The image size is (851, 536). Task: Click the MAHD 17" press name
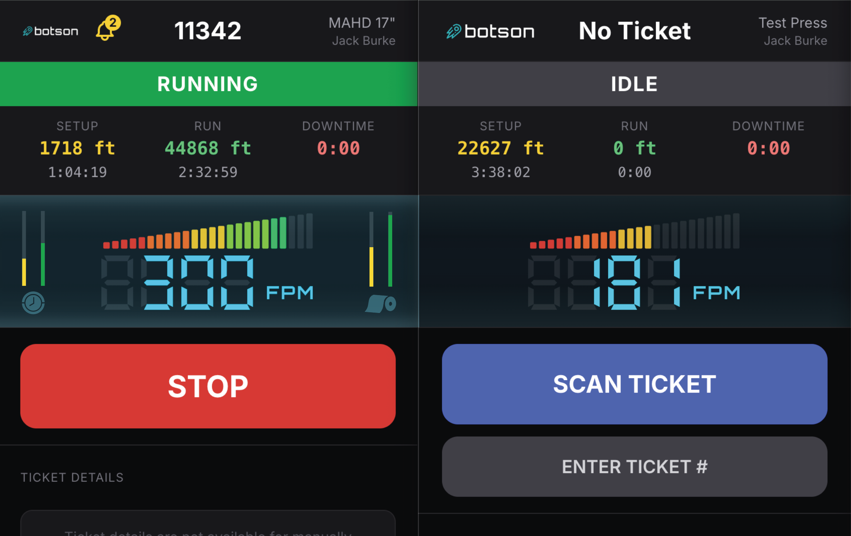[x=361, y=23]
